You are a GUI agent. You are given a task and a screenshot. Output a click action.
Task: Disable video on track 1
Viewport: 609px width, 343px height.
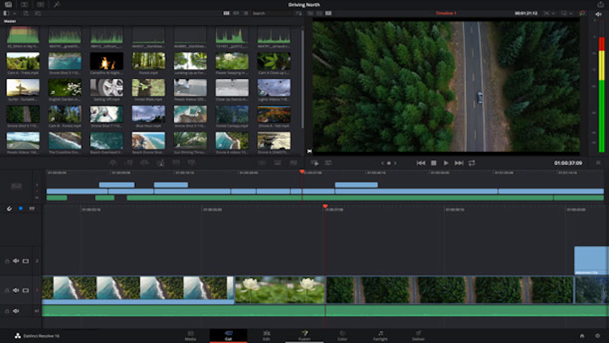pos(26,290)
